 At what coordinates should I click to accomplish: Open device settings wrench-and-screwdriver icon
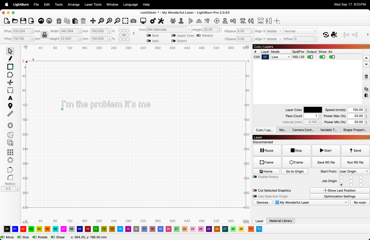coord(161,21)
